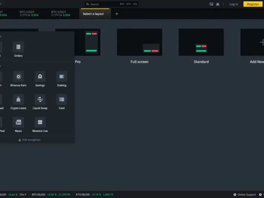
Task: Click the picture-in-picture window icon in header
Action: coord(211,4)
